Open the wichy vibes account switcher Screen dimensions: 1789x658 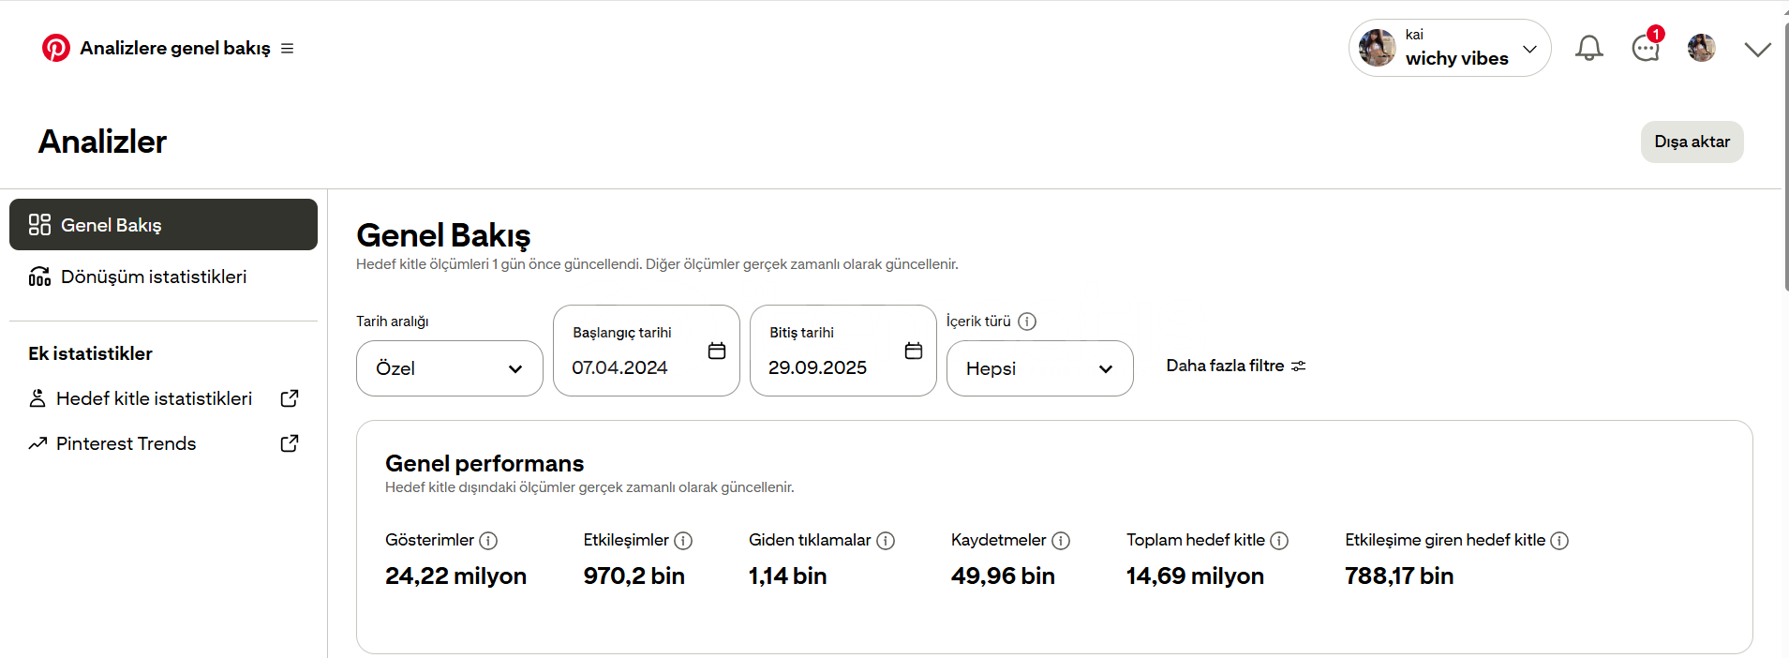[x=1449, y=48]
